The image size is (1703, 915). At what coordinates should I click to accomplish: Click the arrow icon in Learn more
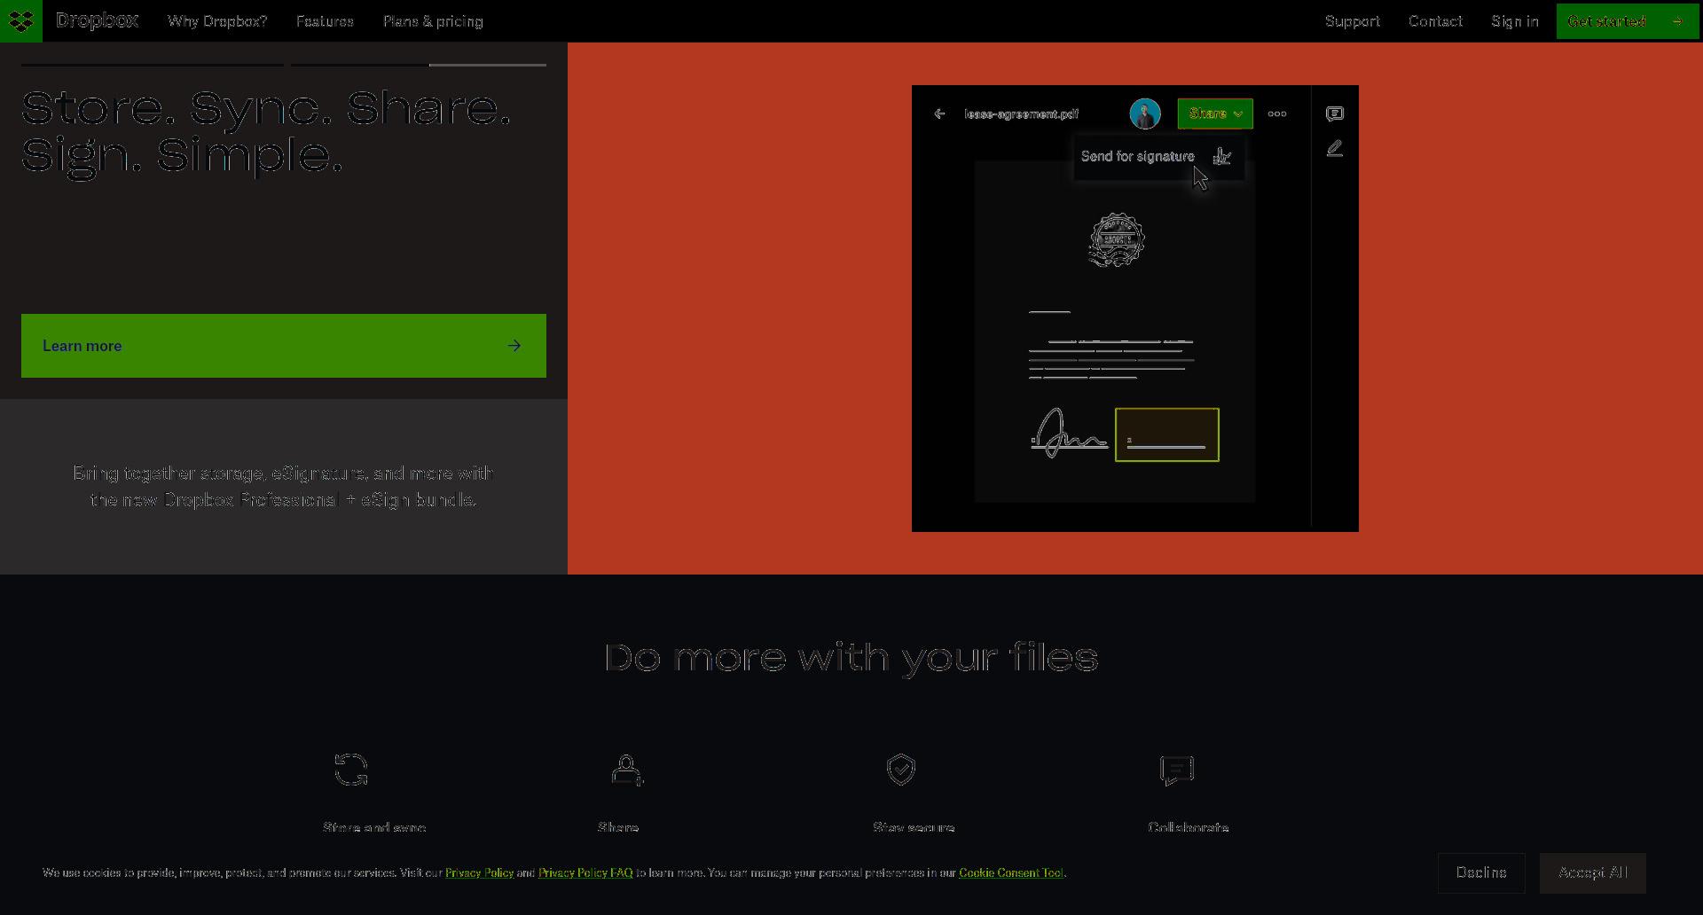pos(514,346)
